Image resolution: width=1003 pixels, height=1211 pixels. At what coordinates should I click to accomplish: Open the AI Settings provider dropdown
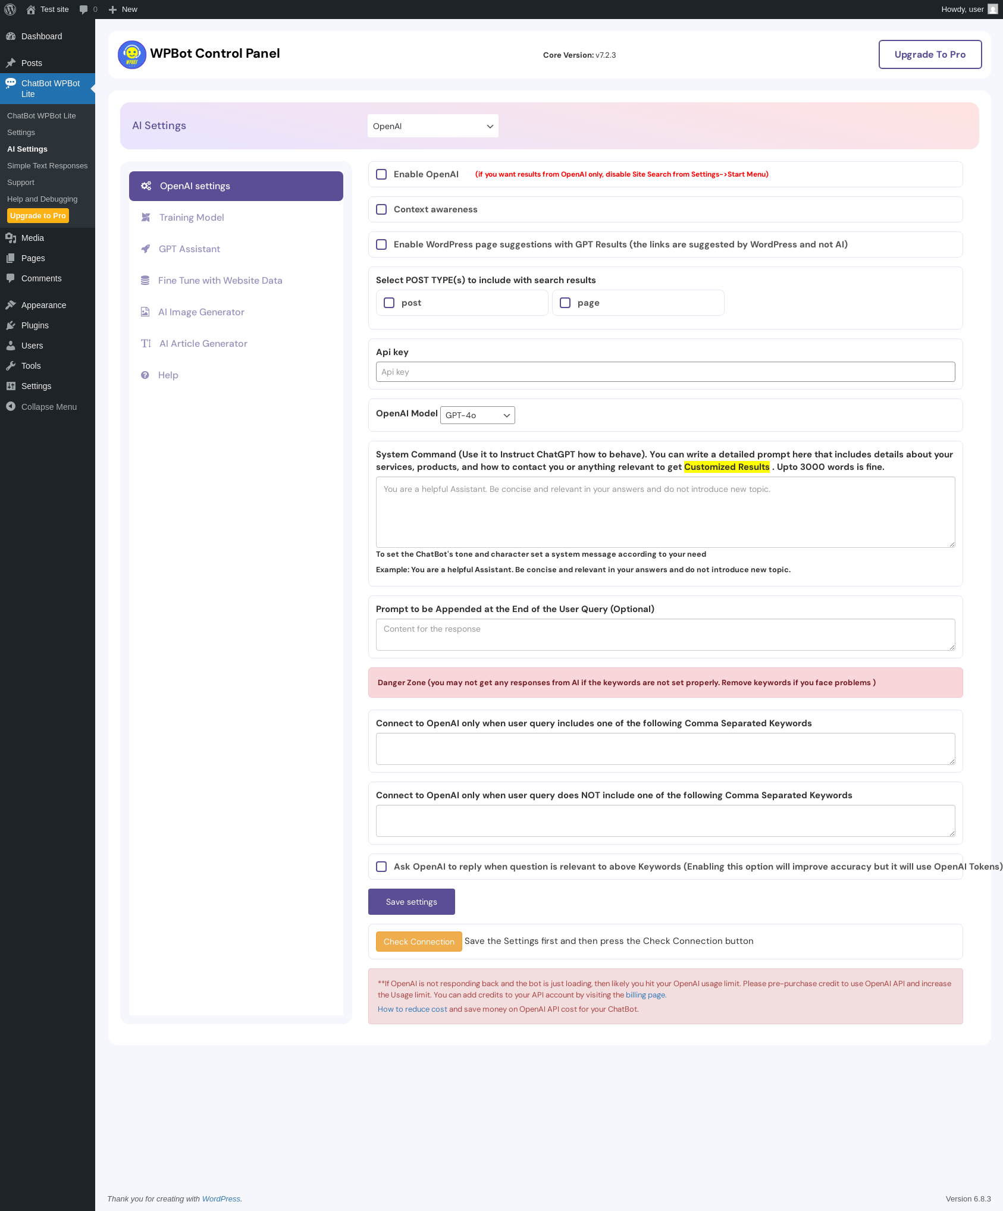432,126
